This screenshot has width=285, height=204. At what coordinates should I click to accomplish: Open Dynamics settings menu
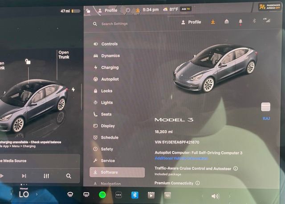click(106, 56)
